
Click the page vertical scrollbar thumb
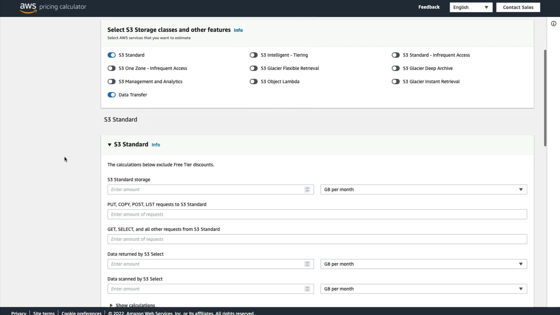pyautogui.click(x=545, y=98)
